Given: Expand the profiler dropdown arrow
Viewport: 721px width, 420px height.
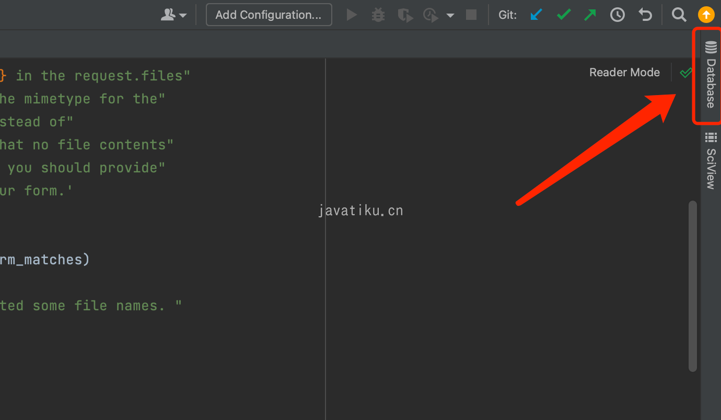Looking at the screenshot, I should click(x=450, y=16).
